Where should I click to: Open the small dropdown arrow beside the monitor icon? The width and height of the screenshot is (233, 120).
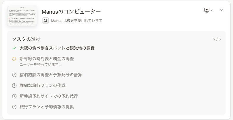212,10
